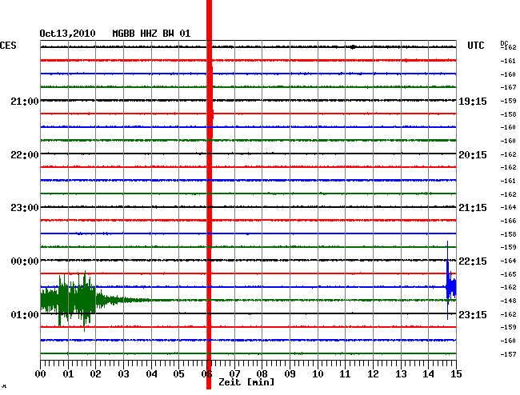Viewport: 520px width, 395px height.
Task: Click the 02 minute axis tick label
Action: click(95, 374)
